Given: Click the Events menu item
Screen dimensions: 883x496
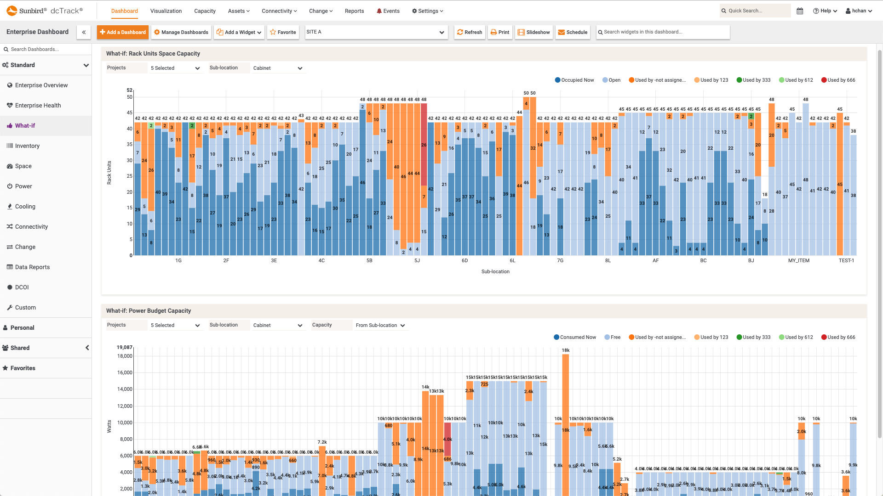Looking at the screenshot, I should [388, 10].
